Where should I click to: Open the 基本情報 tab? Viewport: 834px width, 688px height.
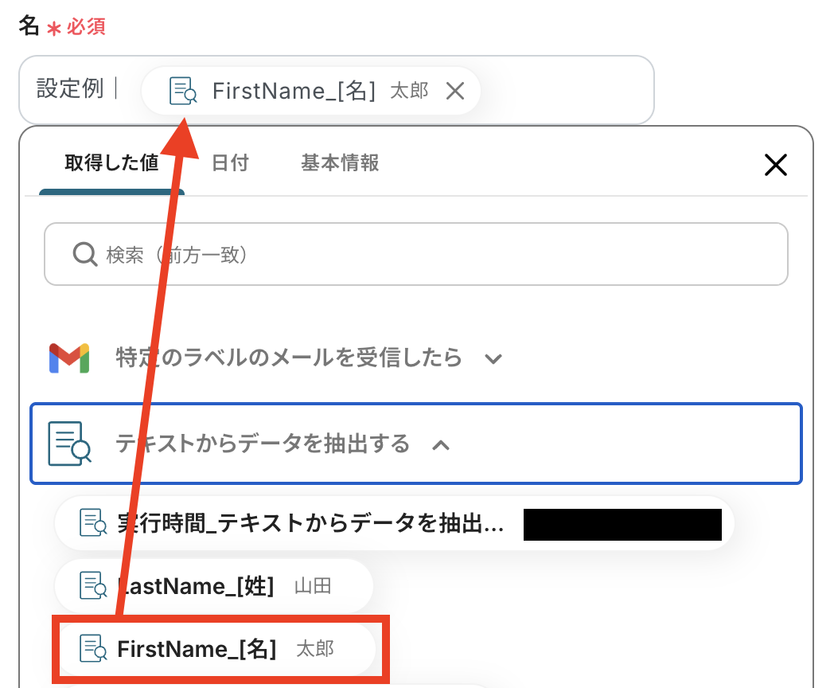coord(340,162)
